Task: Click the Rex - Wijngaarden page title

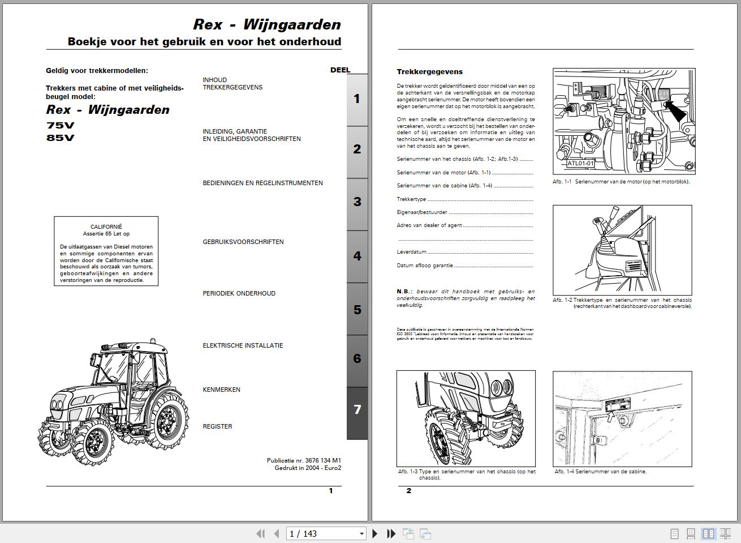Action: coord(267,24)
